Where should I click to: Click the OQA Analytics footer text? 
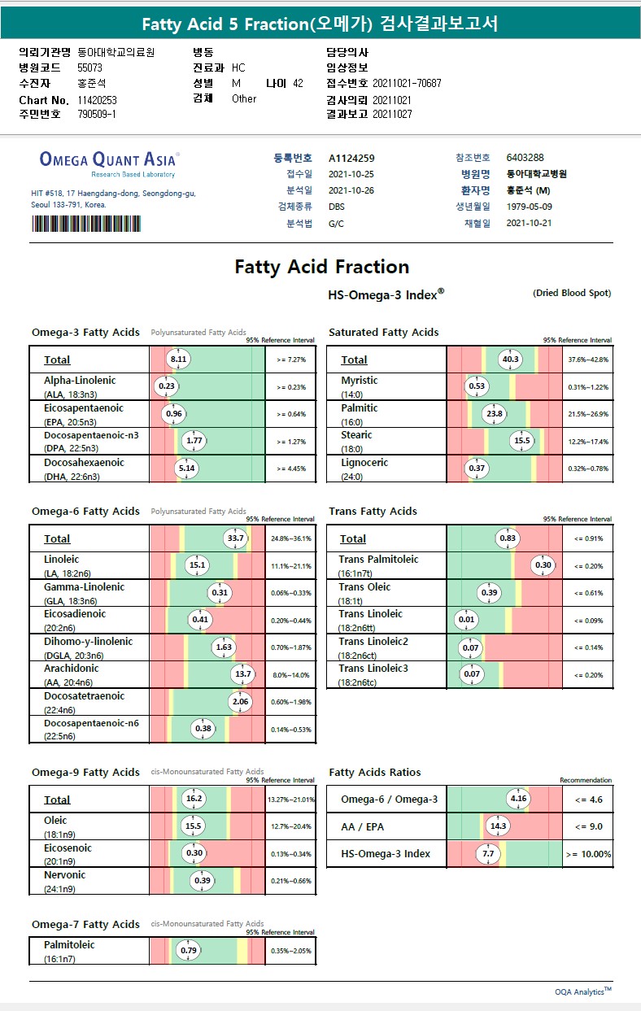582,991
